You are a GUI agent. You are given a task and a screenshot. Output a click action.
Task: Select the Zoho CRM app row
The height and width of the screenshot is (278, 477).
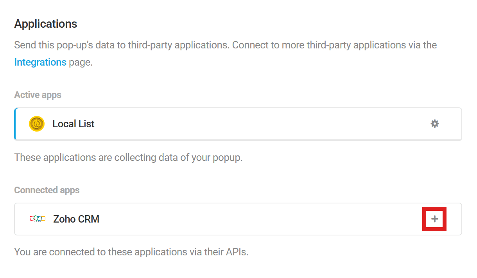point(238,219)
